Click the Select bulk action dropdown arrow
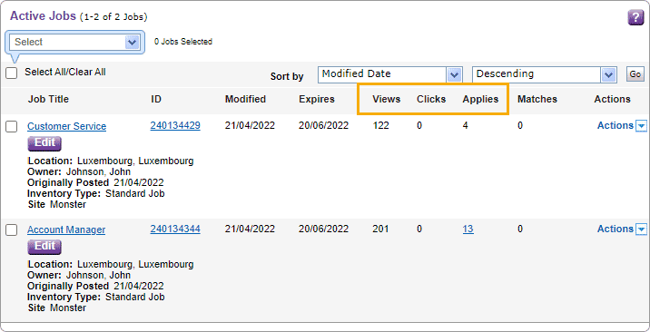This screenshot has height=332, width=650. (133, 42)
